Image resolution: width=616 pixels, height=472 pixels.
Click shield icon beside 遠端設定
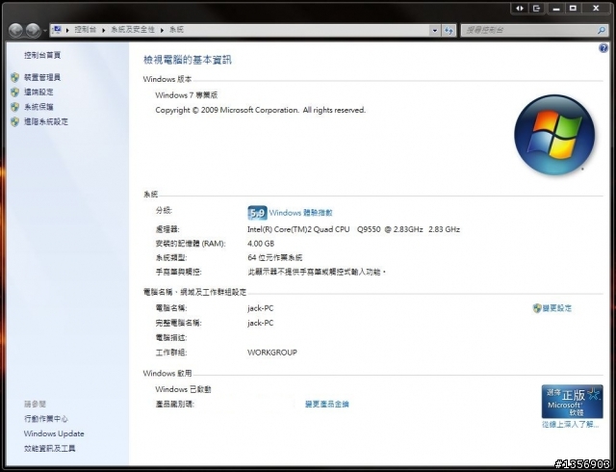click(x=15, y=92)
